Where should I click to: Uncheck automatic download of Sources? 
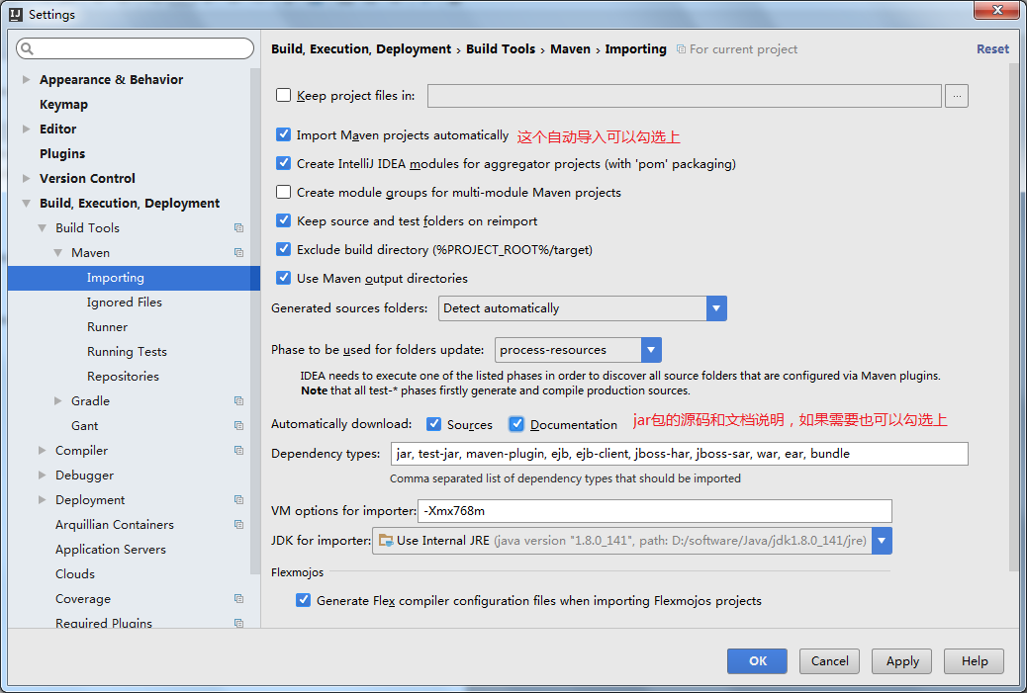coord(433,424)
